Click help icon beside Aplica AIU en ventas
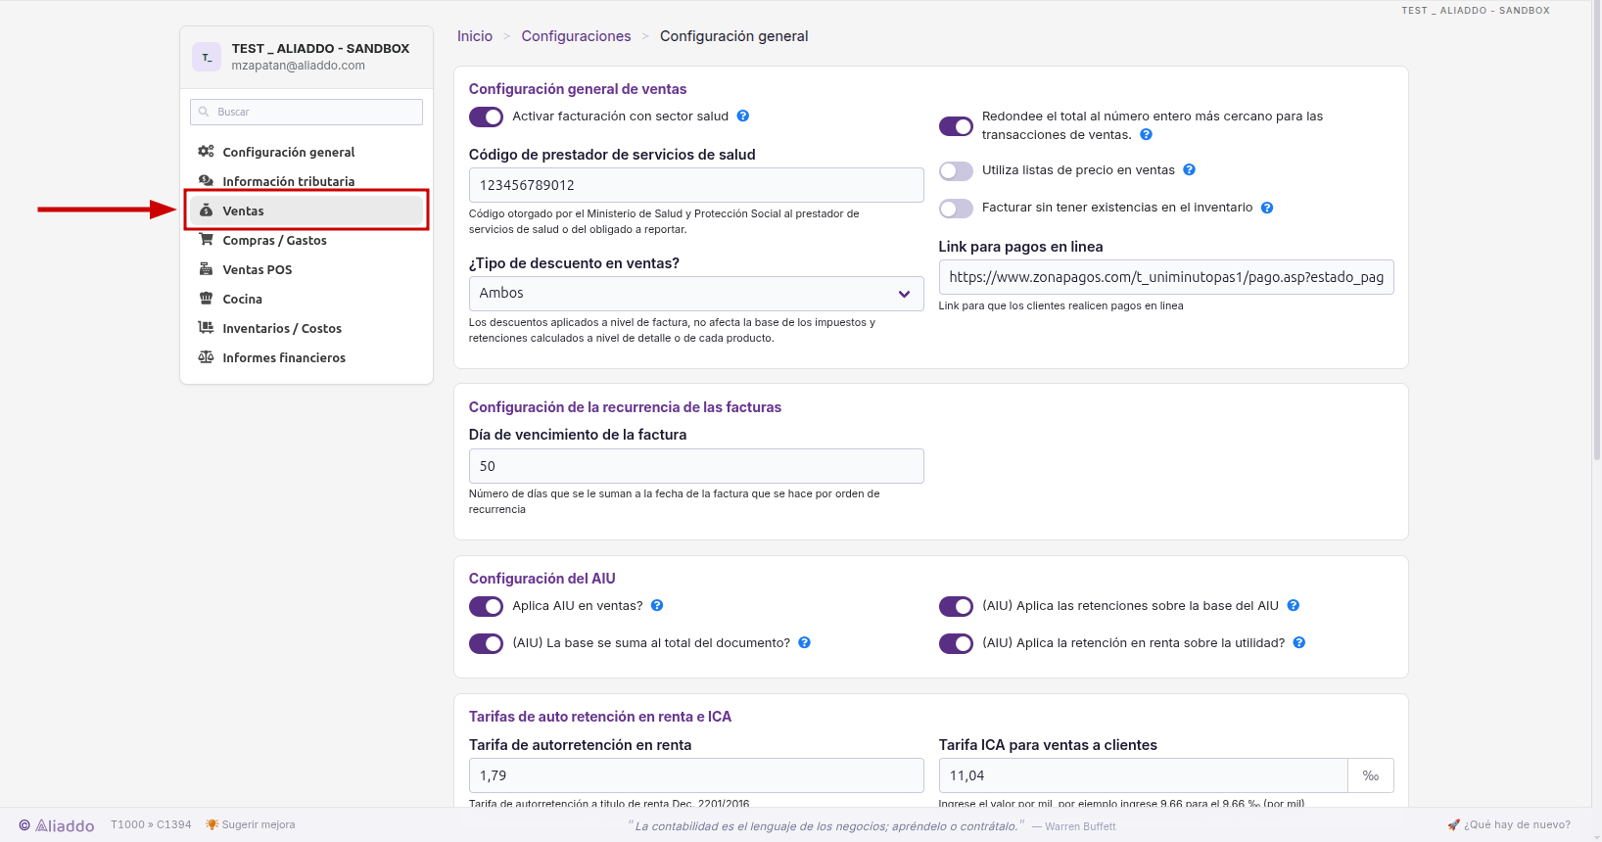This screenshot has height=842, width=1602. [x=657, y=605]
